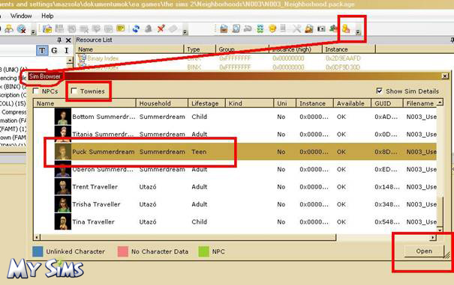The height and width of the screenshot is (285, 454).
Task: Click the Open button in Sim Browser
Action: point(424,251)
